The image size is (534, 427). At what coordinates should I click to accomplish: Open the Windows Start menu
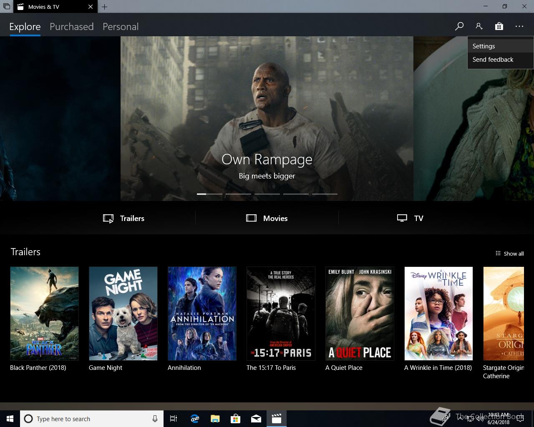(x=10, y=419)
